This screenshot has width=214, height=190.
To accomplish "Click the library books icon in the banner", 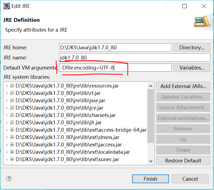I will [x=202, y=22].
